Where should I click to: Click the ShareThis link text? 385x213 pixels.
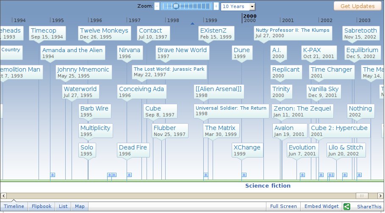(369, 207)
